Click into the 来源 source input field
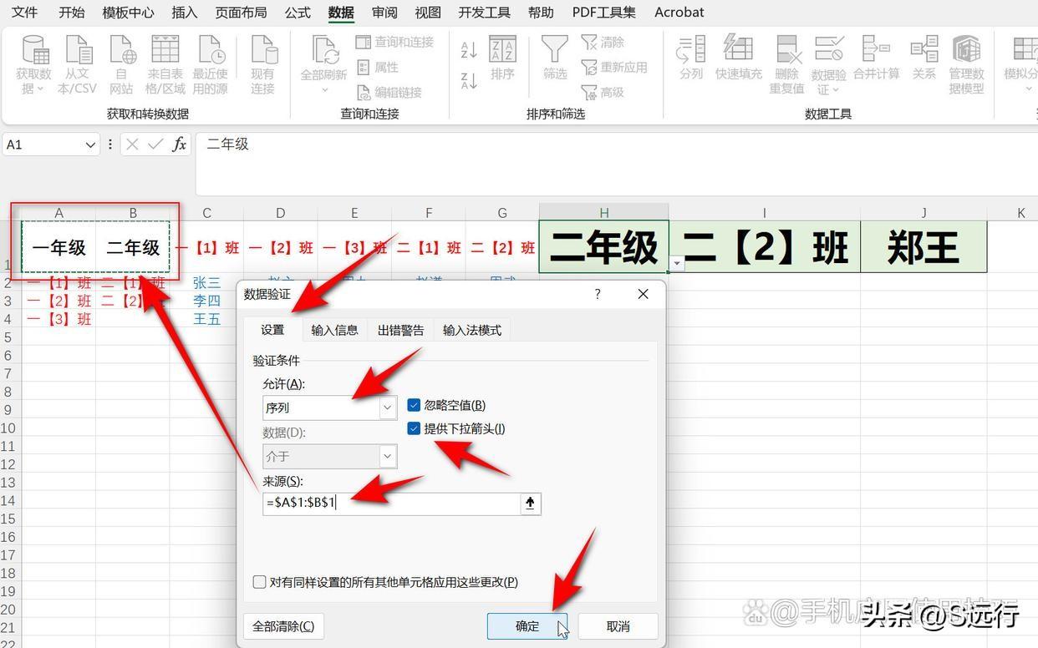The height and width of the screenshot is (648, 1038). click(x=391, y=504)
